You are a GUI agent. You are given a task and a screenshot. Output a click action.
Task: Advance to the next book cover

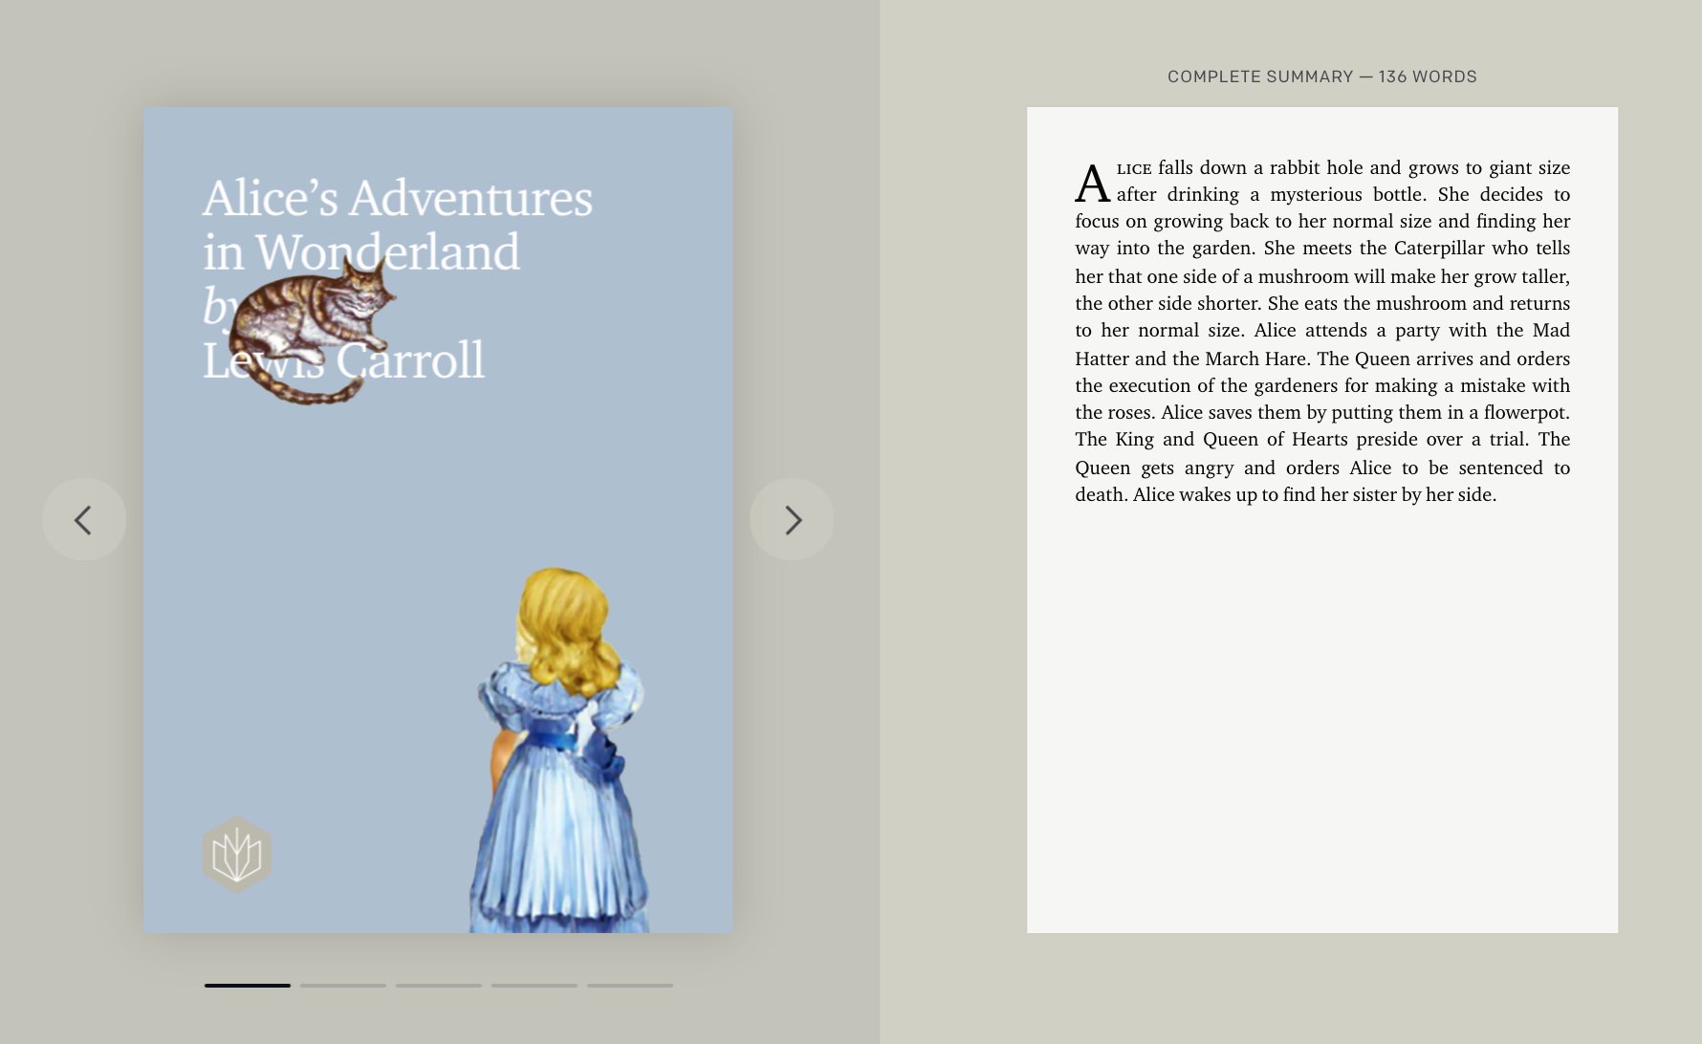(x=792, y=519)
